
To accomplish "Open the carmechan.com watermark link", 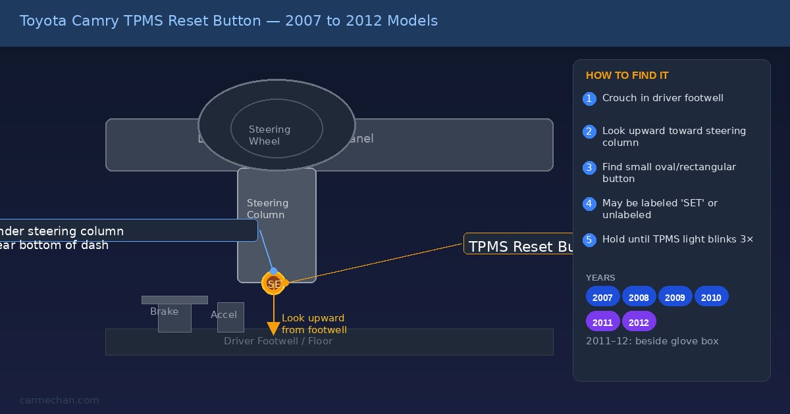I will pyautogui.click(x=59, y=400).
